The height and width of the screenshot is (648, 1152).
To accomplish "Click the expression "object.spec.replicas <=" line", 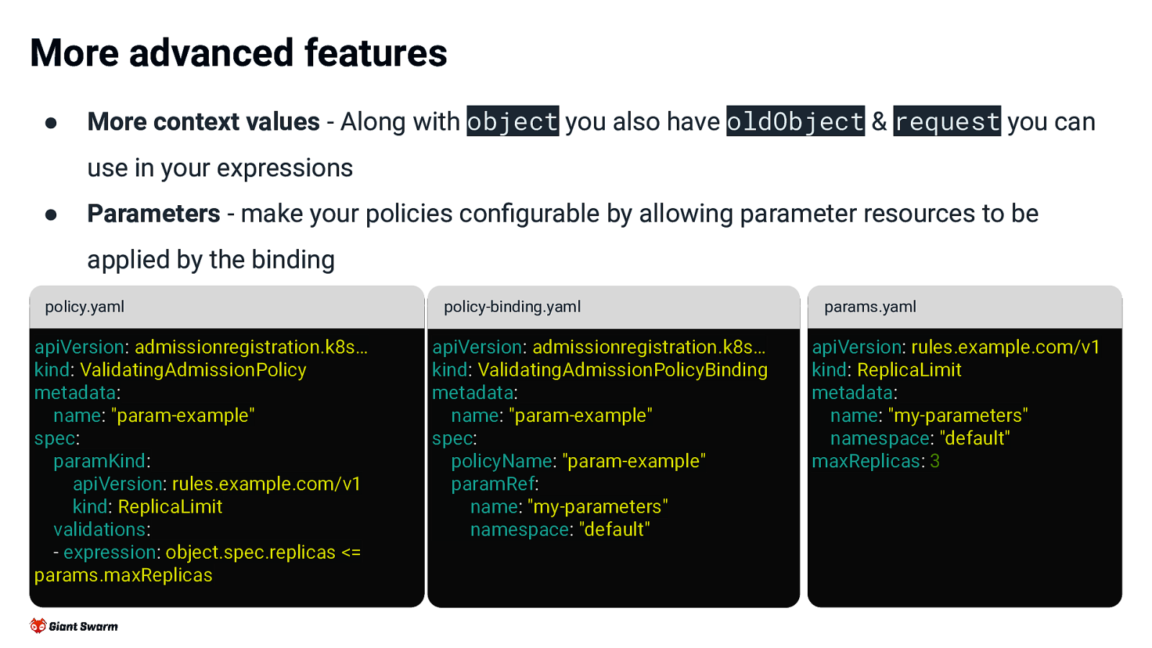I will click(207, 552).
